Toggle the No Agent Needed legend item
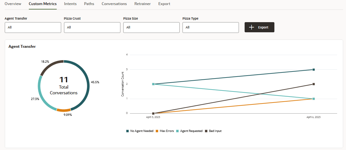This screenshot has height=150, width=346. point(140,131)
